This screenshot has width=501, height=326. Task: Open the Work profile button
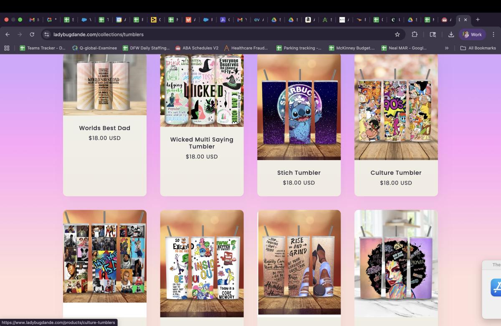472,35
